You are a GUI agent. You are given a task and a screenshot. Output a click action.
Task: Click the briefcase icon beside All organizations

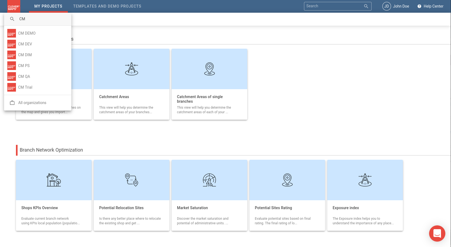12,103
